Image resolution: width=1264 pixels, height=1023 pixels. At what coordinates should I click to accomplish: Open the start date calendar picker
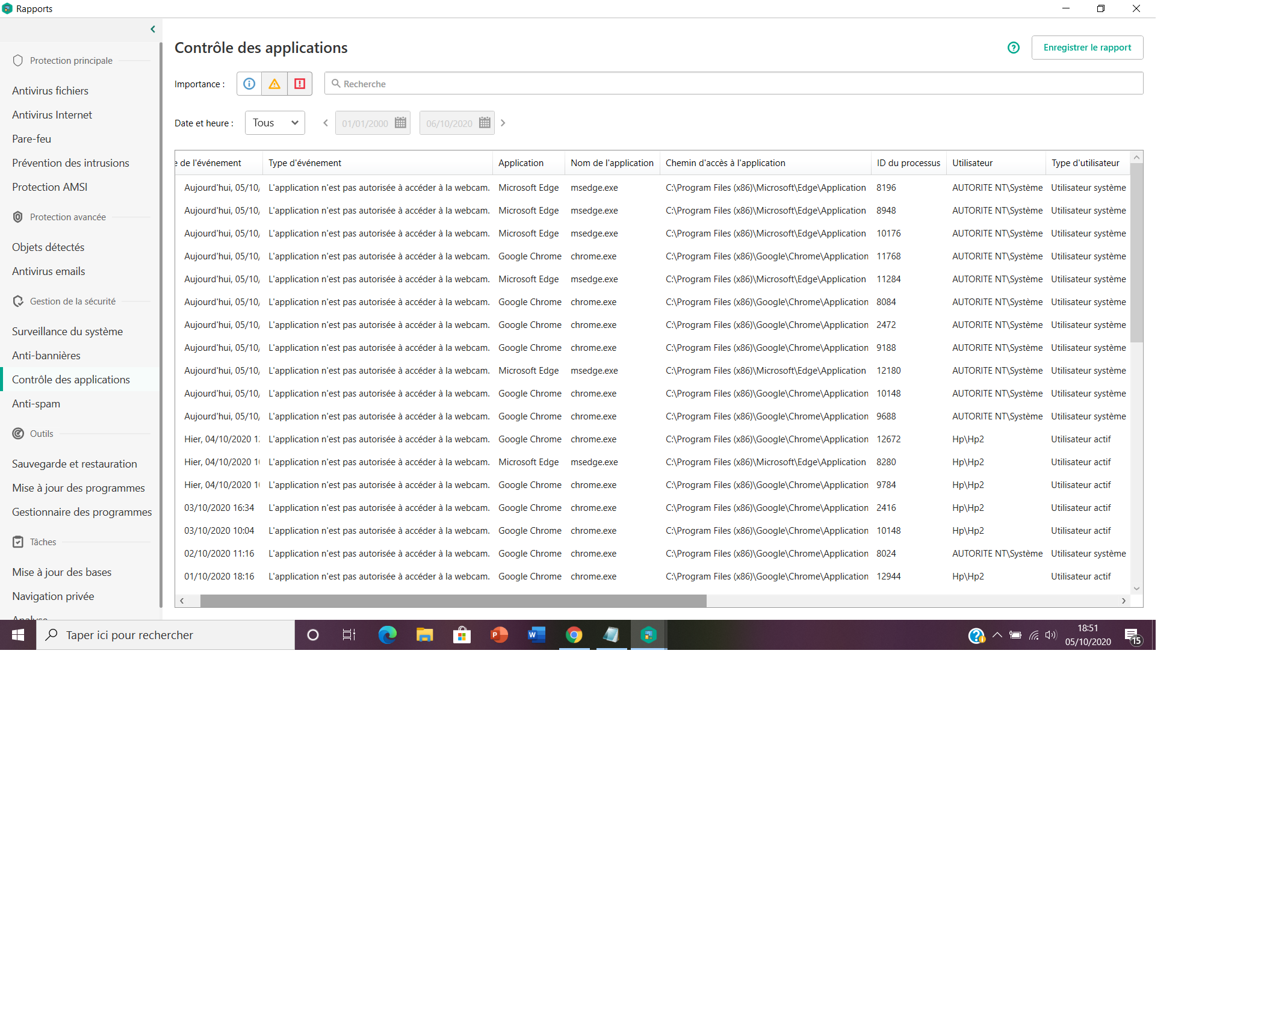[400, 123]
